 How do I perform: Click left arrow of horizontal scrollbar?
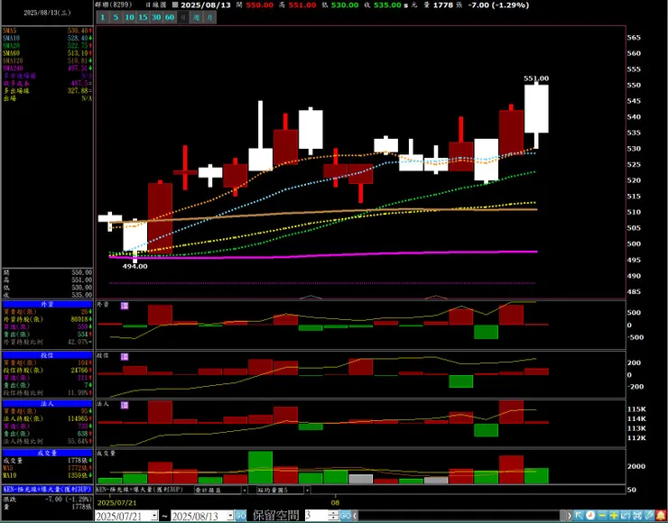[355, 516]
